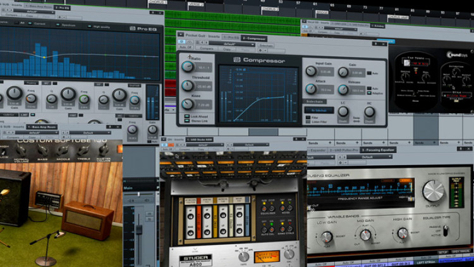Click Copy button in Compressor window
474x267 pixels.
click(x=227, y=49)
